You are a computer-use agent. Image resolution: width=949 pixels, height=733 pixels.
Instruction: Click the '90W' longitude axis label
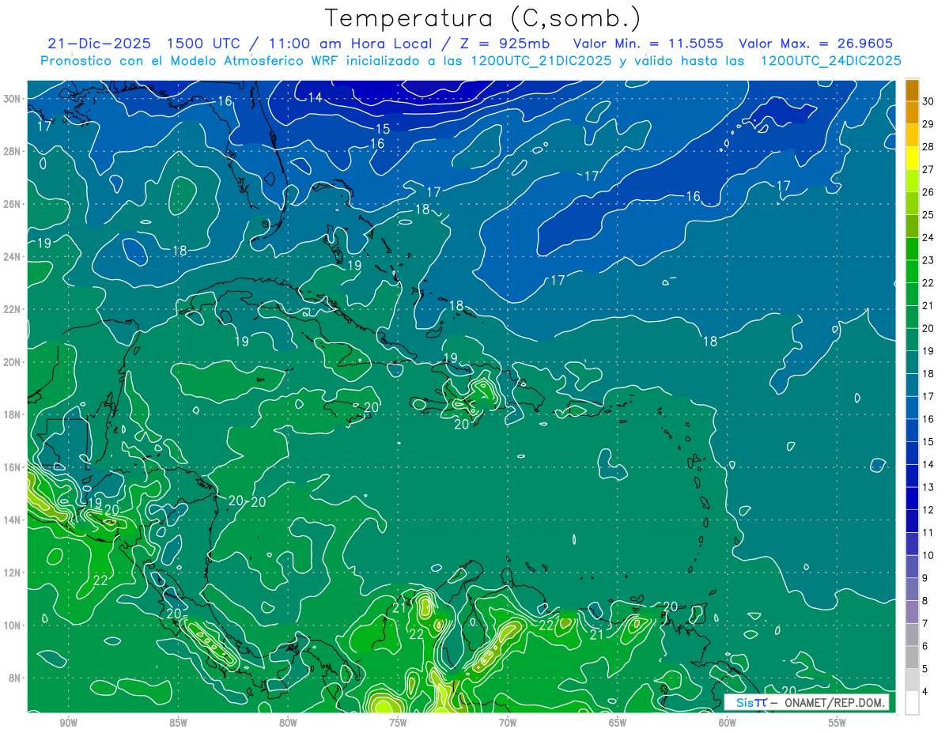[68, 723]
